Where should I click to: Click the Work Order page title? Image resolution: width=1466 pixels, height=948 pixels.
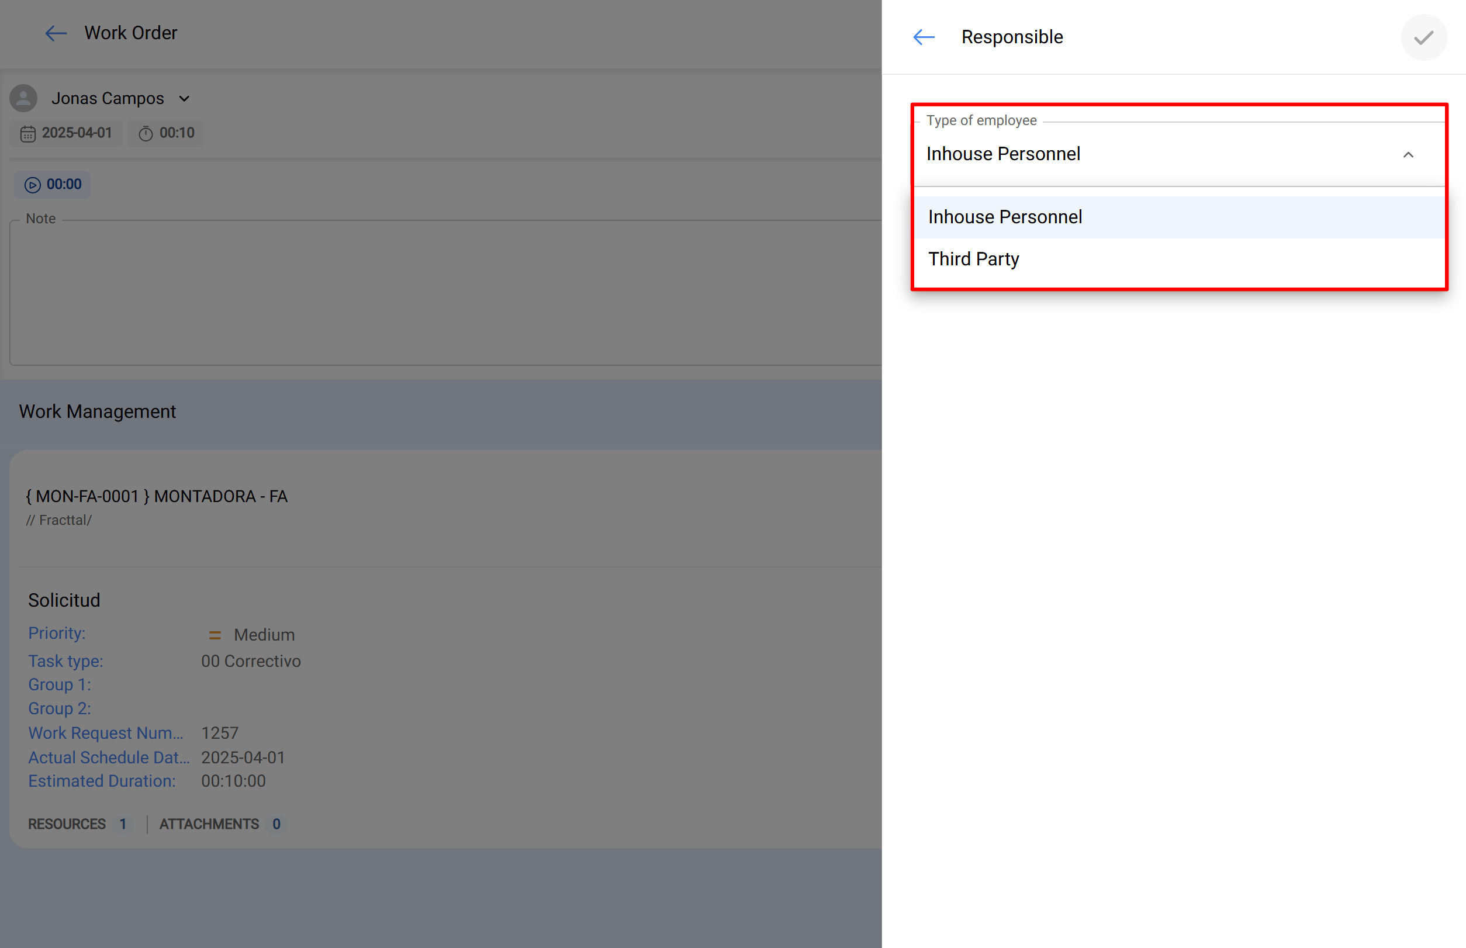130,33
